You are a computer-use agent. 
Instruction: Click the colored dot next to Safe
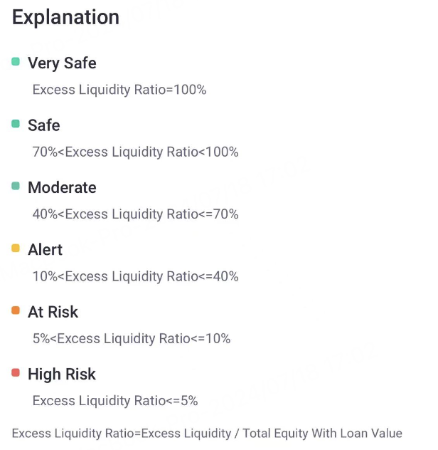(16, 124)
